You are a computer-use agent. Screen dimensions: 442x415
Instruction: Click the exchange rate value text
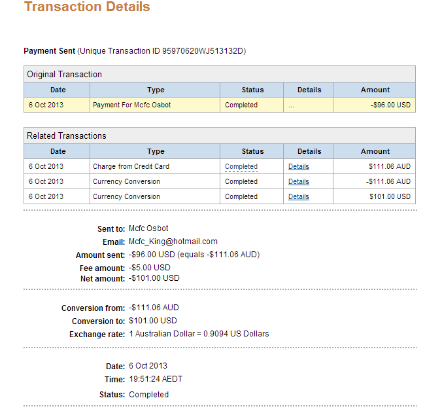[199, 334]
